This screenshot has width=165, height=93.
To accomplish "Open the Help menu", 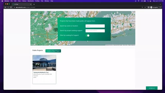I will pos(52,1).
